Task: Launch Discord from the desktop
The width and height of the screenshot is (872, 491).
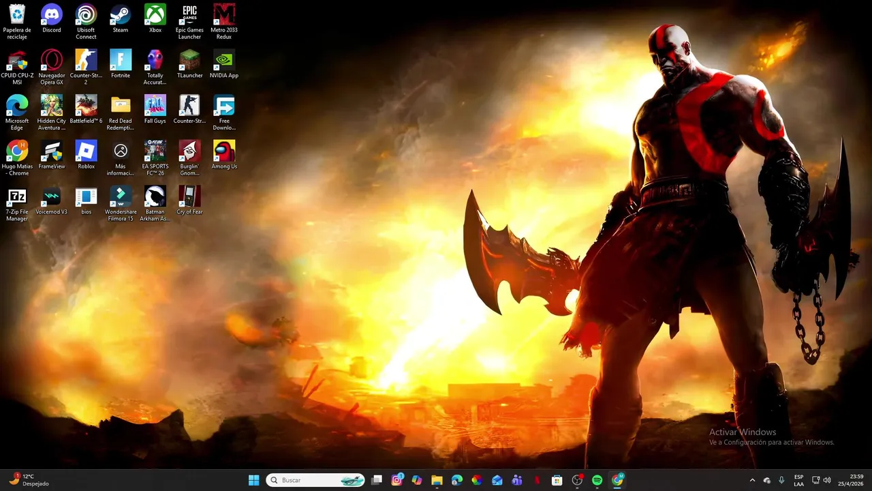Action: (52, 18)
